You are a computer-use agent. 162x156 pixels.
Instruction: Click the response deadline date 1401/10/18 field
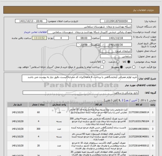coord(116,38)
